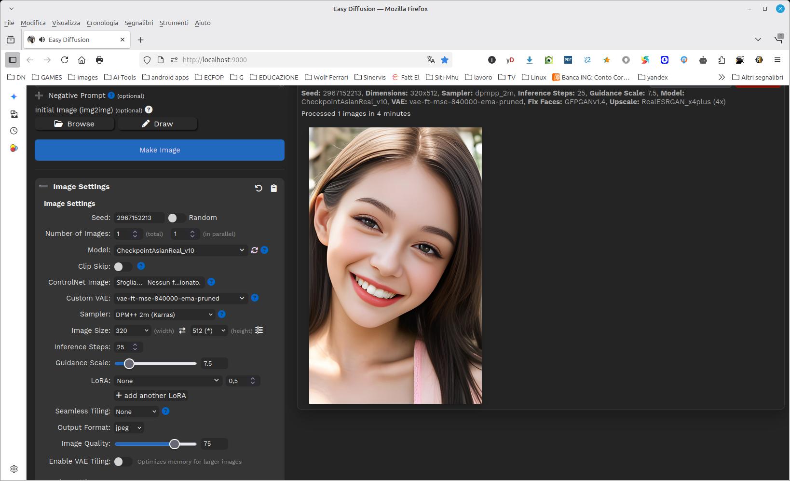The width and height of the screenshot is (790, 481).
Task: Open the image height dropdown 512
Action: coord(209,330)
